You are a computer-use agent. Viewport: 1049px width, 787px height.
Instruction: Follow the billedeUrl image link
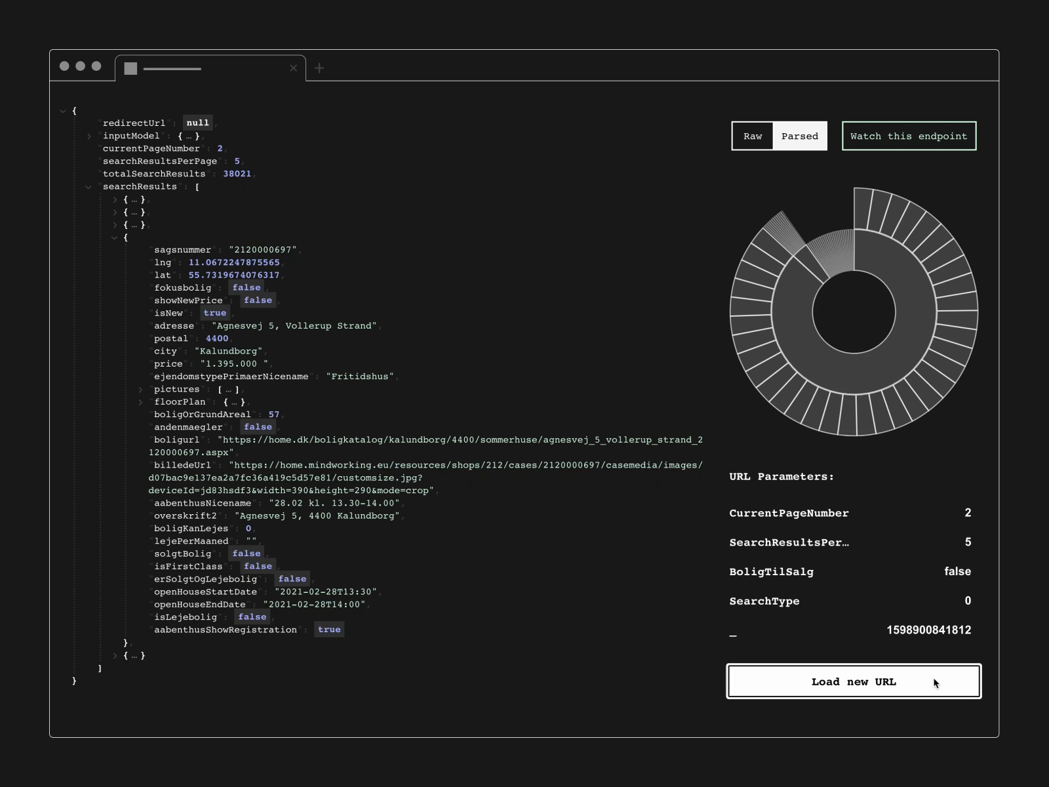459,465
